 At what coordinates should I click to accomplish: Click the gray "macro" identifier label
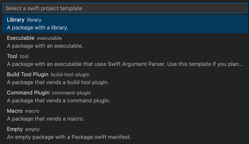tap(32, 111)
